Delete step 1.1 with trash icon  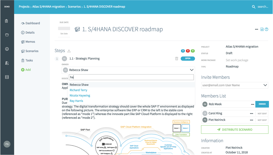(176, 58)
